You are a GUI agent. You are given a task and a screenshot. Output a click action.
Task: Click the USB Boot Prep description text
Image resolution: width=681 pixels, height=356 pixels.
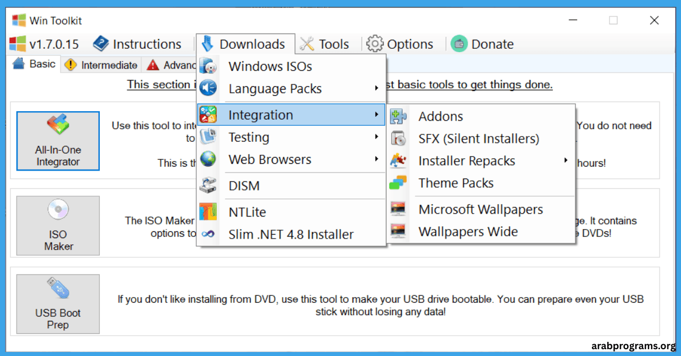(380, 305)
